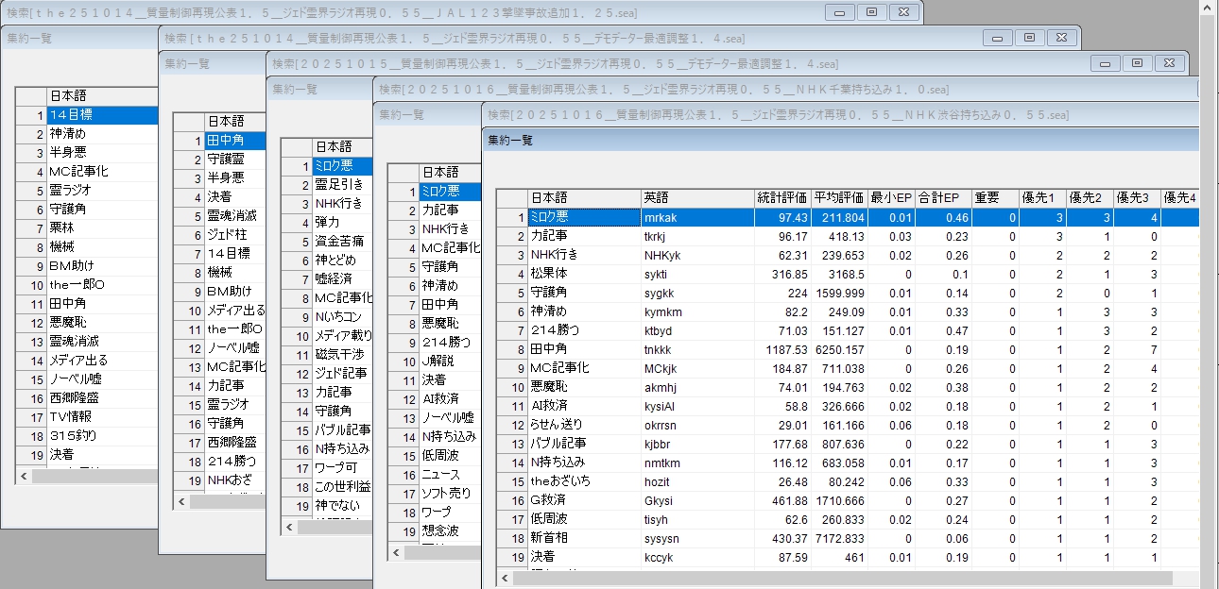Viewport: 1219px width, 589px height.
Task: Minimize the second search window the251014 デモデーター
Action: (997, 38)
